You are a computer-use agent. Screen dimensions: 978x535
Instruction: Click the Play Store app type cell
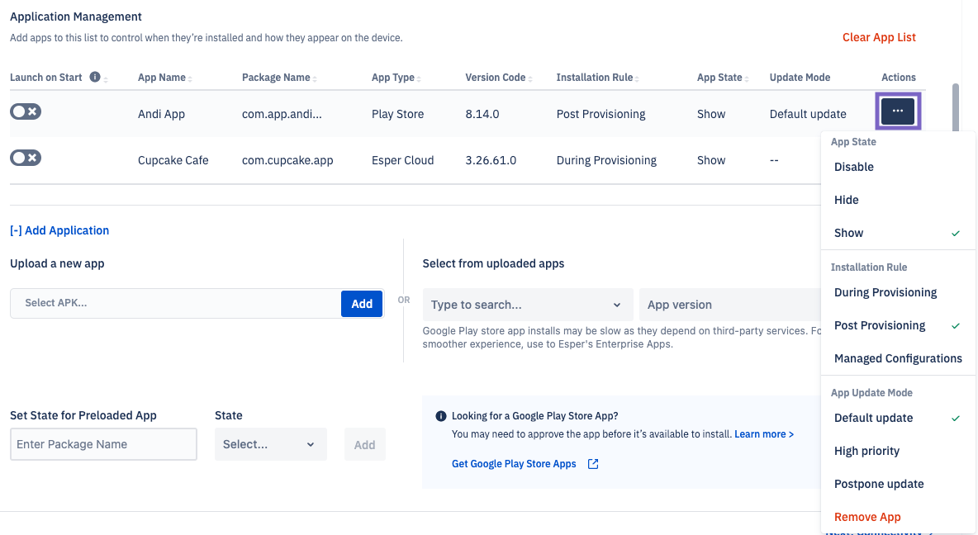(x=398, y=114)
